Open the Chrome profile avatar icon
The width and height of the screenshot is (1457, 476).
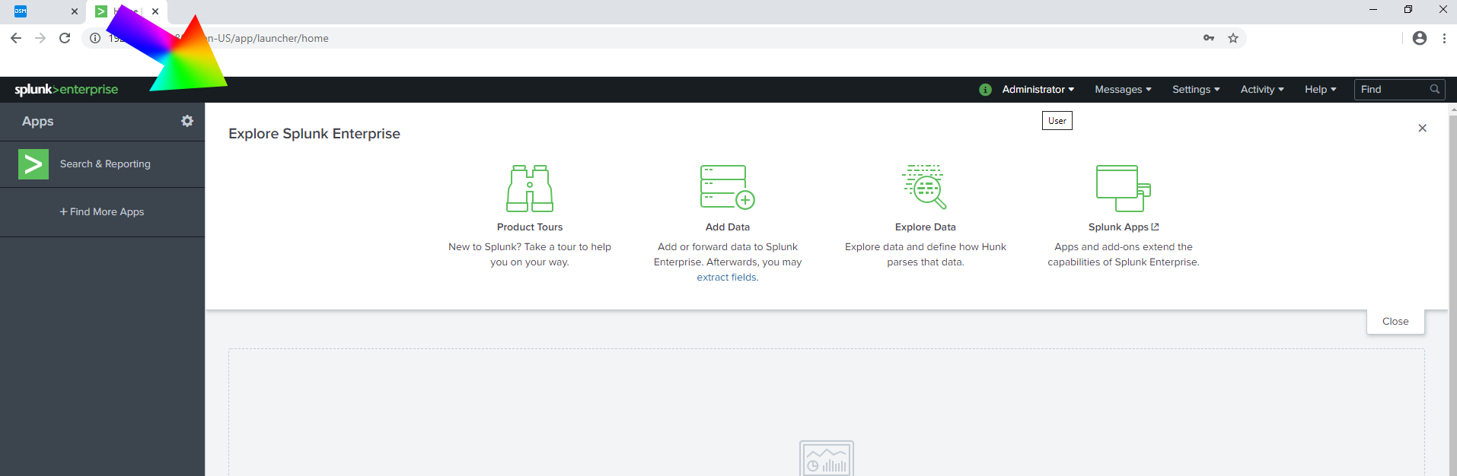click(1420, 38)
